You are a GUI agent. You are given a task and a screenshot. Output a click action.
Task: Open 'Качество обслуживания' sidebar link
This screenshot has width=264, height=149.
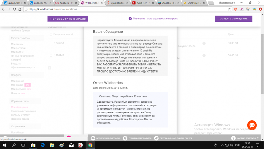click(23, 111)
